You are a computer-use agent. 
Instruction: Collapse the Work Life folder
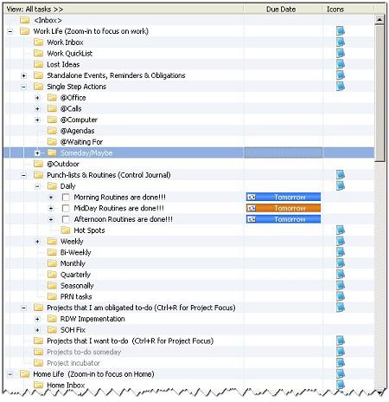click(x=10, y=31)
